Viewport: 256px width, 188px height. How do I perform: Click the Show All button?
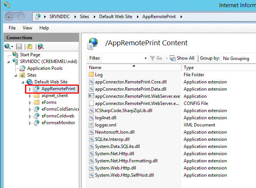[x=182, y=58]
